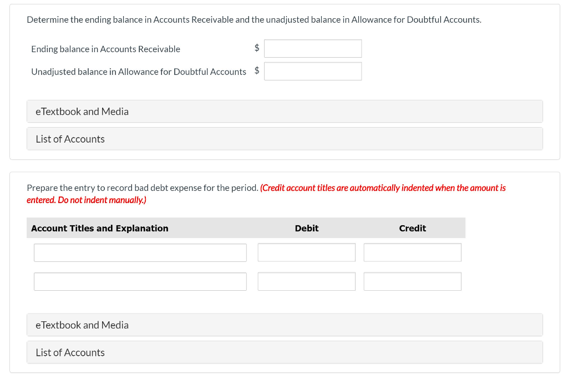Click the Ending balance in Accounts Receivable label
568x384 pixels.
click(x=105, y=49)
